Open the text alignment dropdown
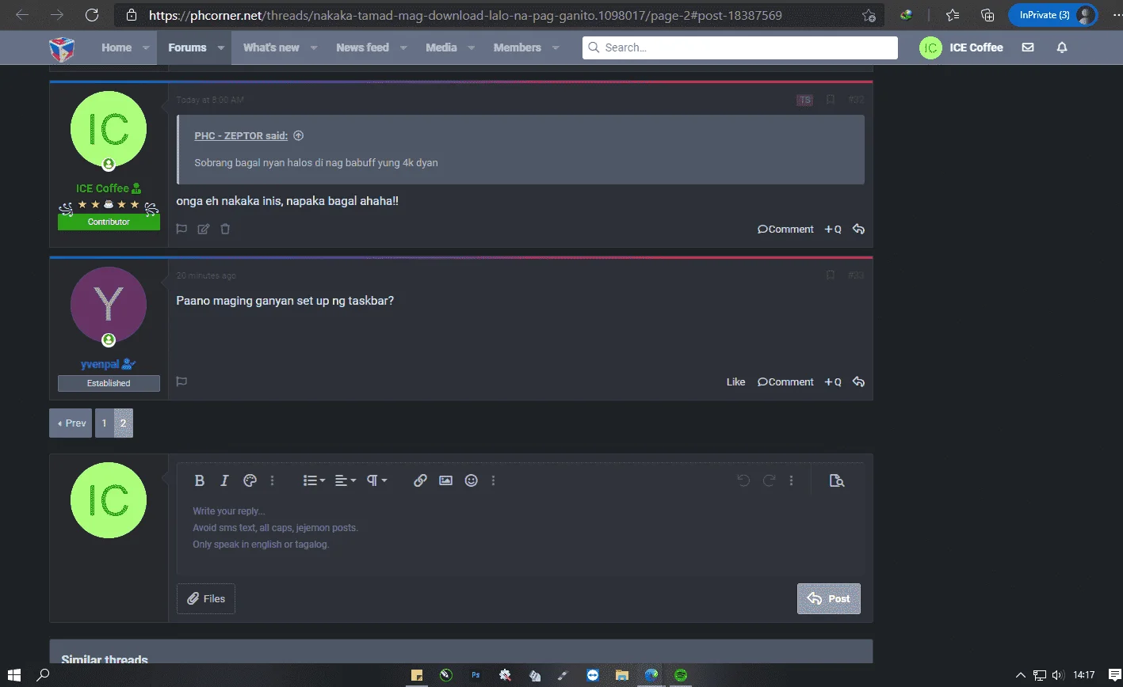 [345, 480]
